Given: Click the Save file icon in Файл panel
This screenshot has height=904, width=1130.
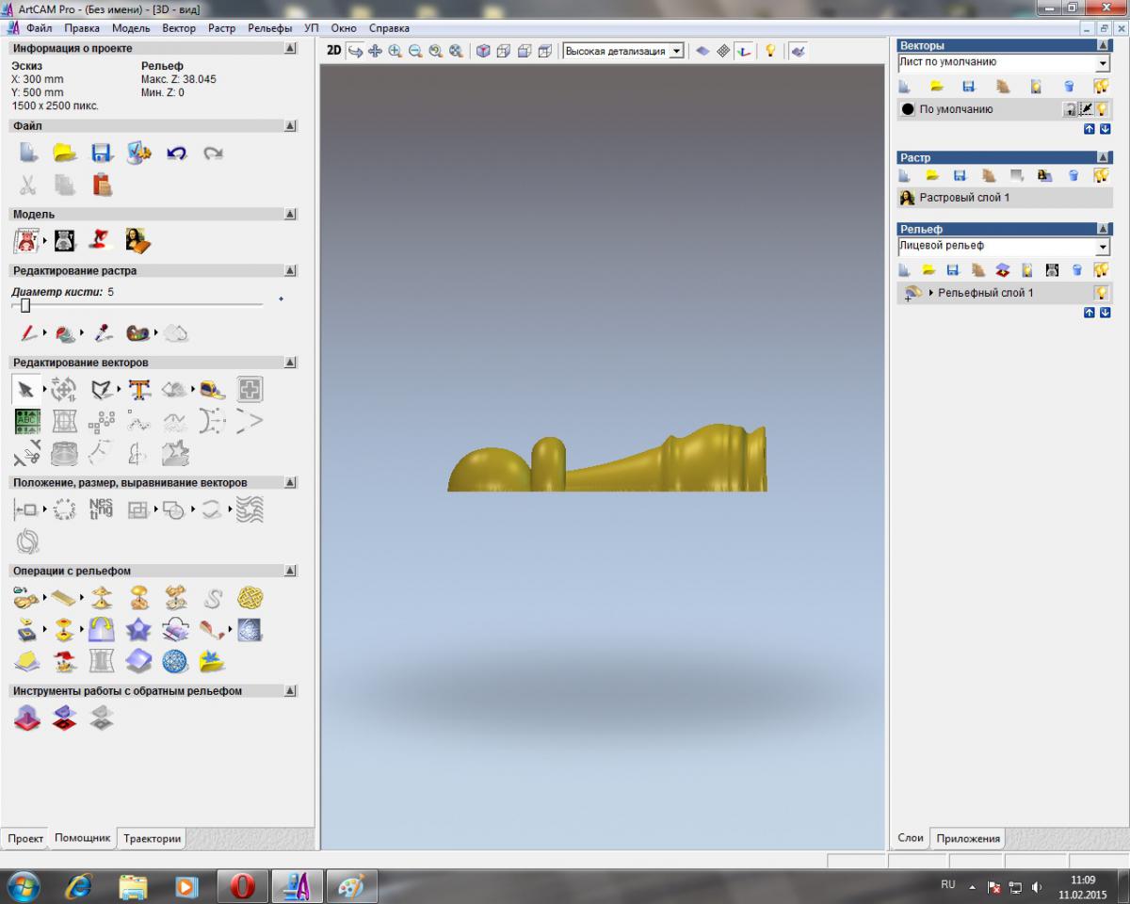Looking at the screenshot, I should point(102,153).
